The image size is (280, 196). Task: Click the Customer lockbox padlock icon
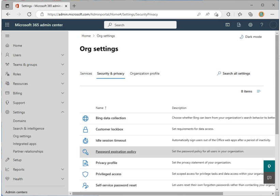tap(85, 130)
